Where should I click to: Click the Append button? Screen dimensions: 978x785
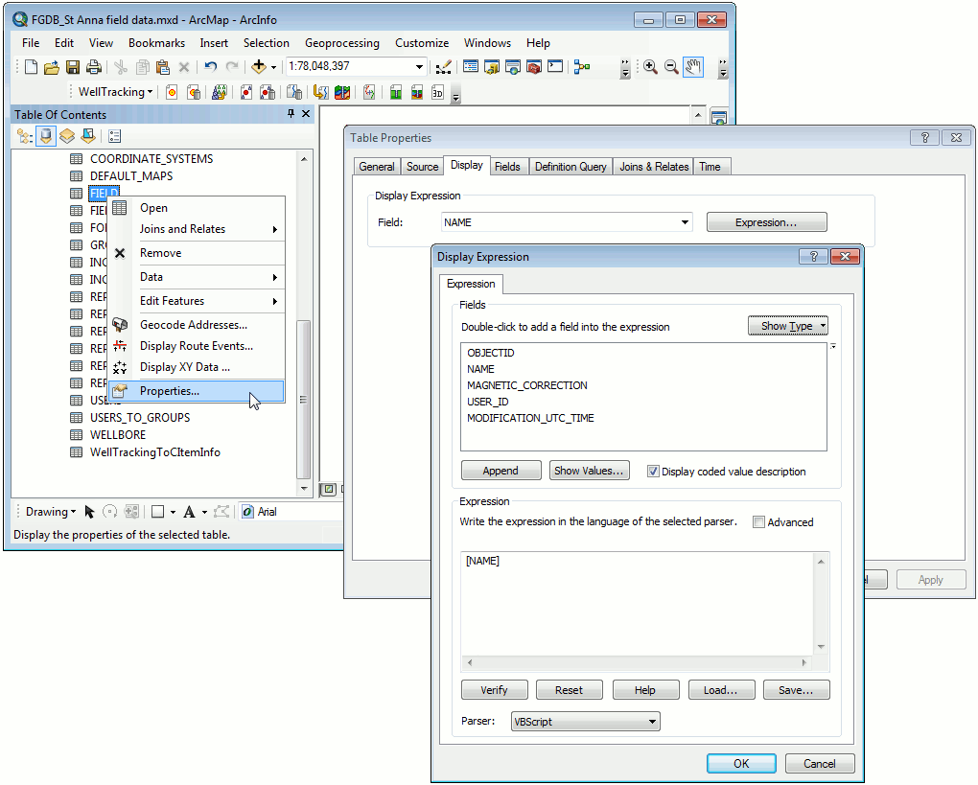point(501,471)
